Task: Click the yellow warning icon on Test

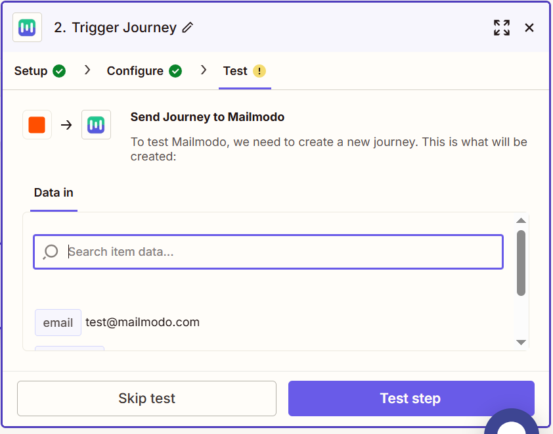Action: (x=259, y=71)
